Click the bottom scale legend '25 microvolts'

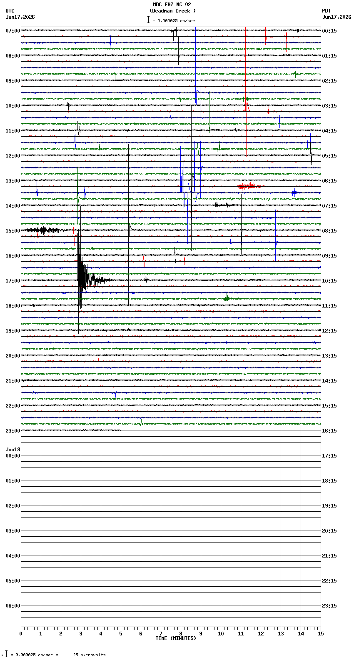pyautogui.click(x=89, y=655)
